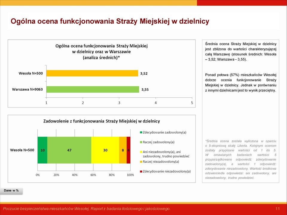
Task: Select the legend entry 'Zdecydowanie zadowolony(a)'
Action: pos(163,132)
